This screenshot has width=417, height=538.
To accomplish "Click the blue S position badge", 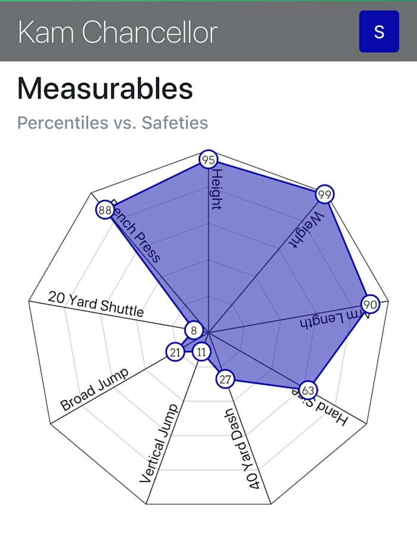I will 379,32.
